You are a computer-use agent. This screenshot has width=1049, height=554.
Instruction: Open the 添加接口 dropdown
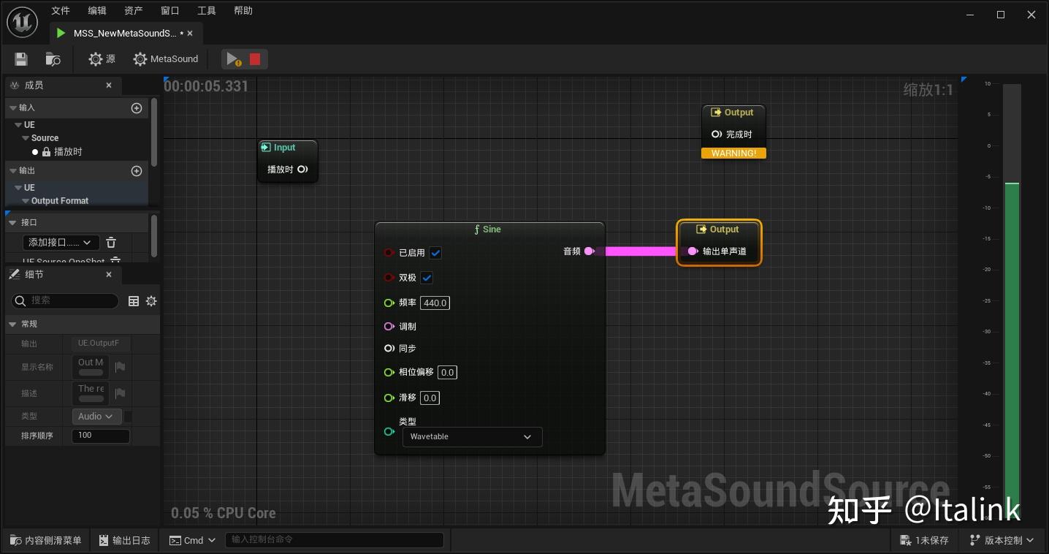61,243
